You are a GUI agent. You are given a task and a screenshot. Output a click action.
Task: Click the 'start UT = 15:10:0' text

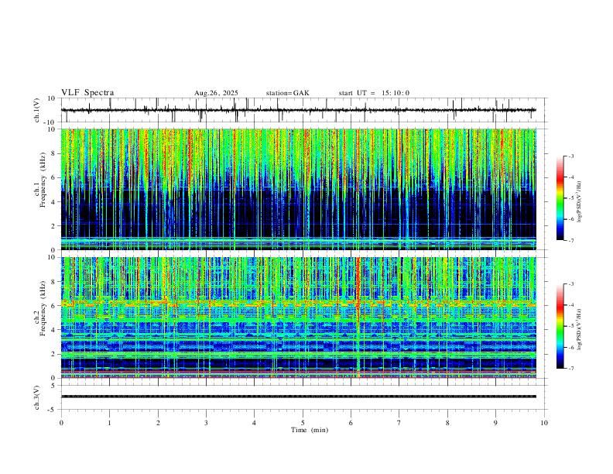pyautogui.click(x=374, y=93)
